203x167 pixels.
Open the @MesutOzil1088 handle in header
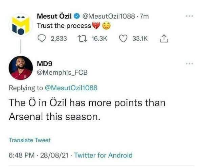click(108, 16)
